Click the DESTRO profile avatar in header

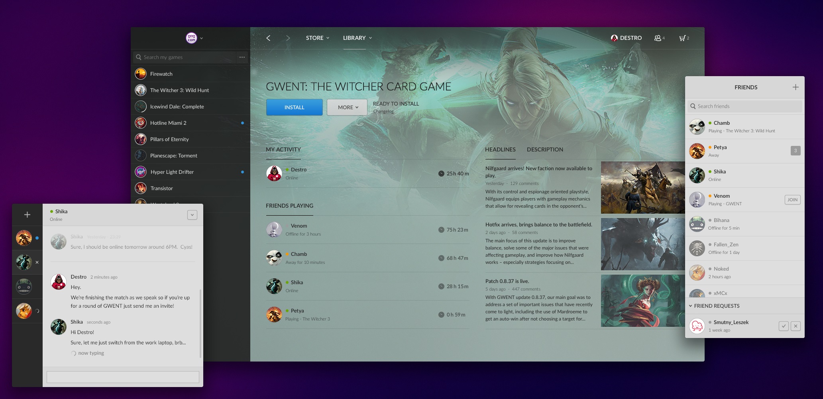pos(614,38)
